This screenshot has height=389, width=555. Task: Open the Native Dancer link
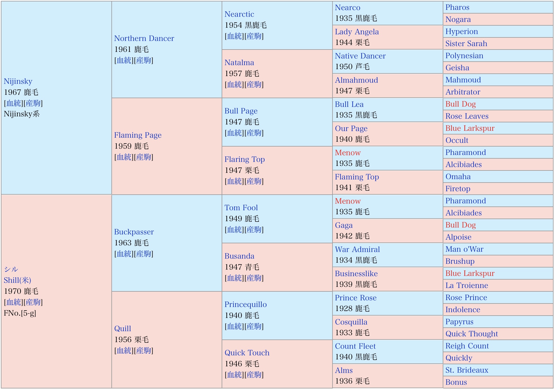click(360, 56)
